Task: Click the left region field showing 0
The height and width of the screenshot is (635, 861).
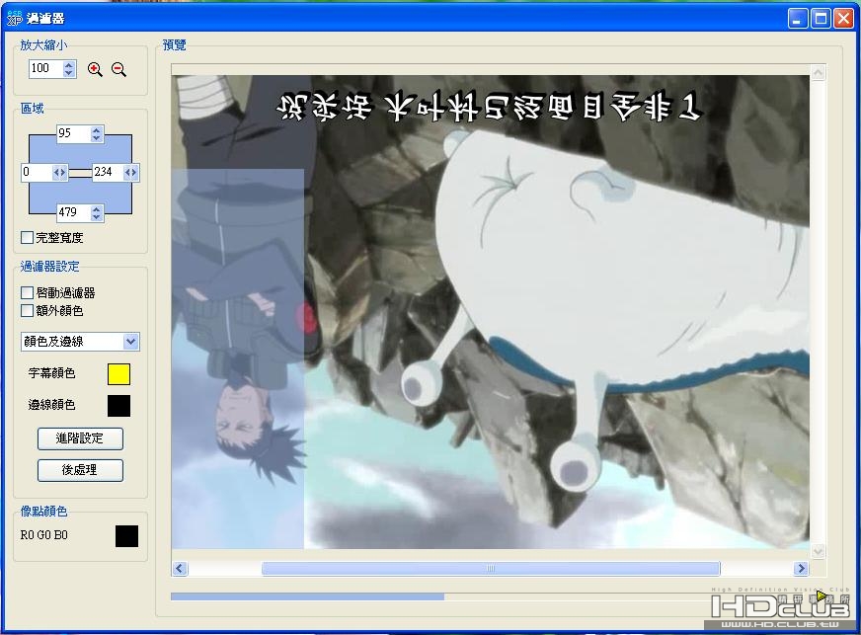Action: (x=37, y=172)
